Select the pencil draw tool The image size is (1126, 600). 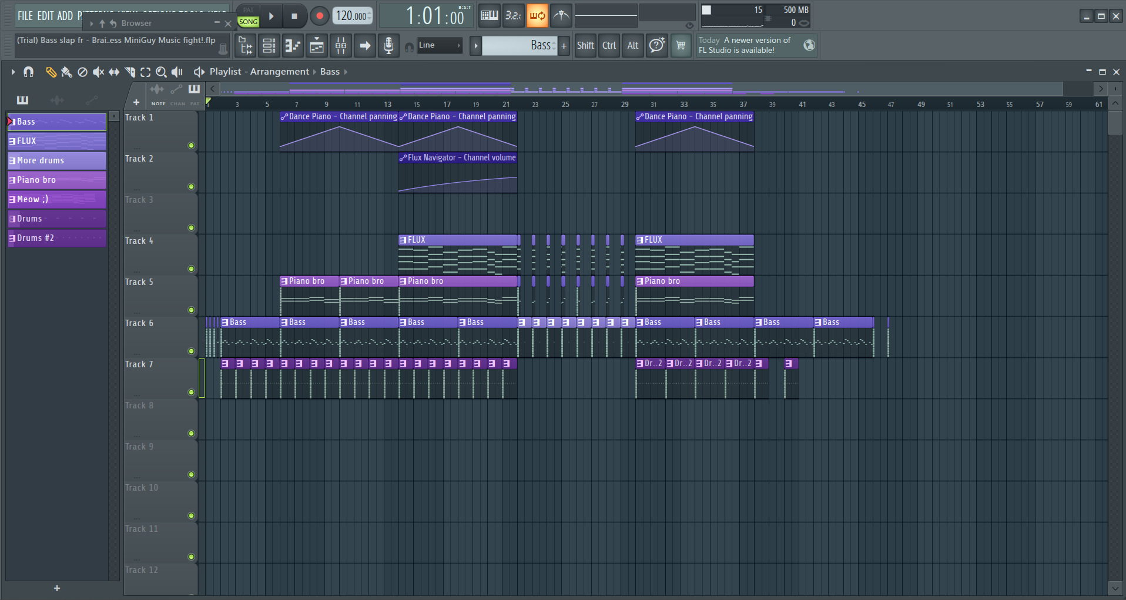pos(51,72)
